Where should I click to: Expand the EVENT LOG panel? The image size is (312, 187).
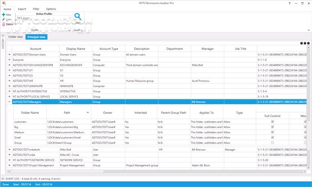(3, 178)
